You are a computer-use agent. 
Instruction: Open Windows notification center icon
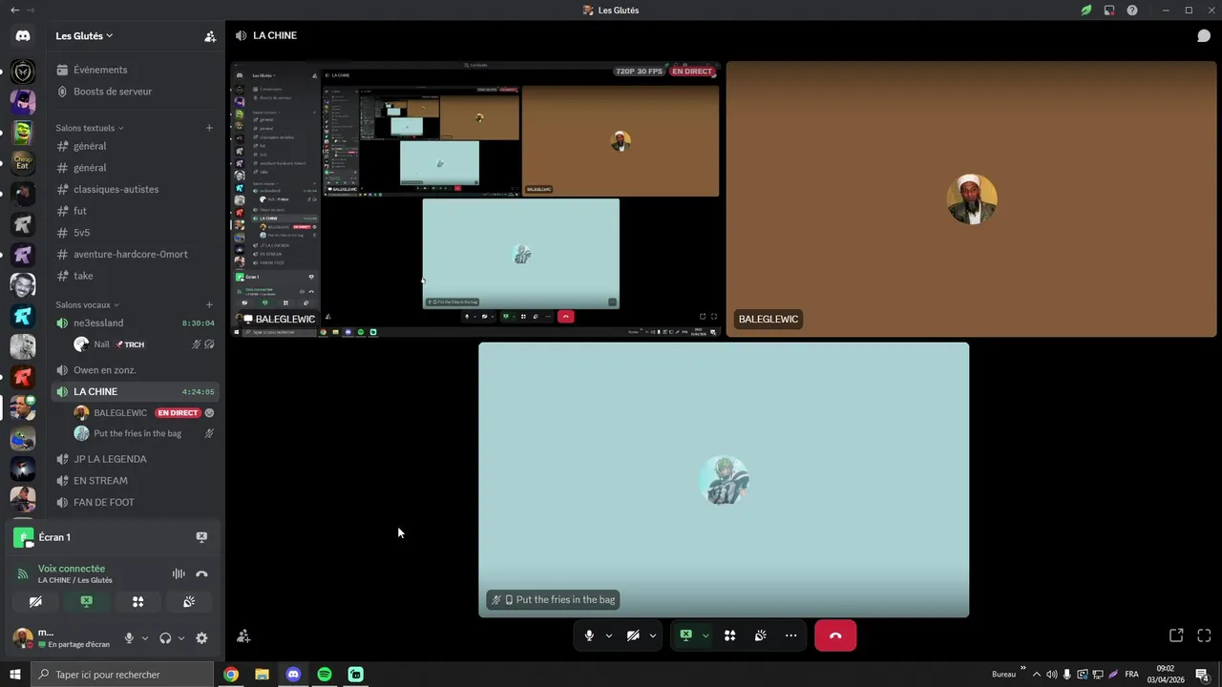1203,674
